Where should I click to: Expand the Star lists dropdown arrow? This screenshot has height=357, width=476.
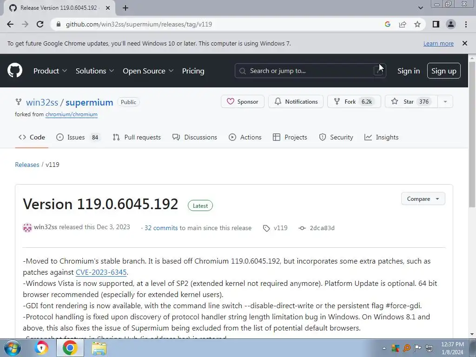click(x=445, y=101)
